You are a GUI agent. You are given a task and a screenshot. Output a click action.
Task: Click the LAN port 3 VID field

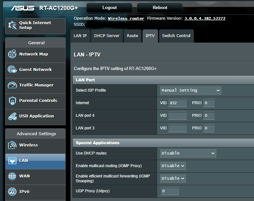[177, 128]
